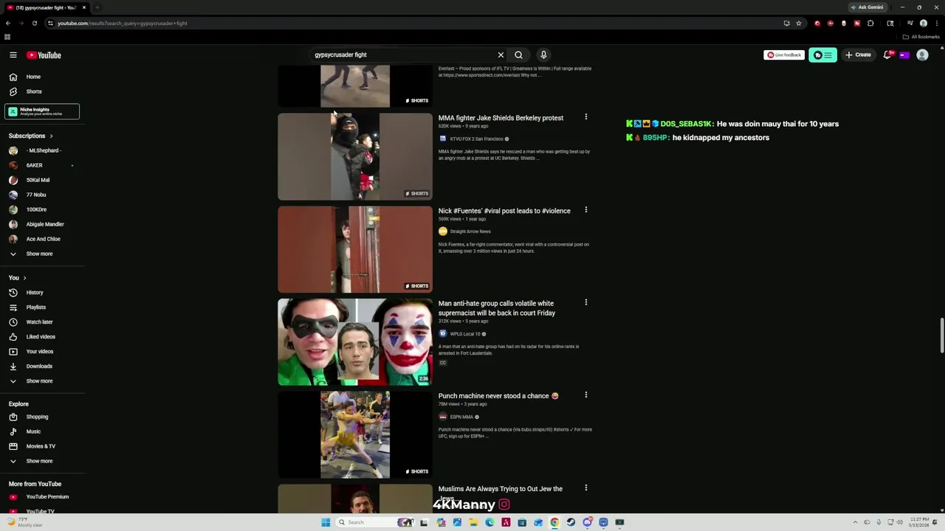Open File Explorer from the taskbar
This screenshot has height=531, width=945.
(x=473, y=522)
